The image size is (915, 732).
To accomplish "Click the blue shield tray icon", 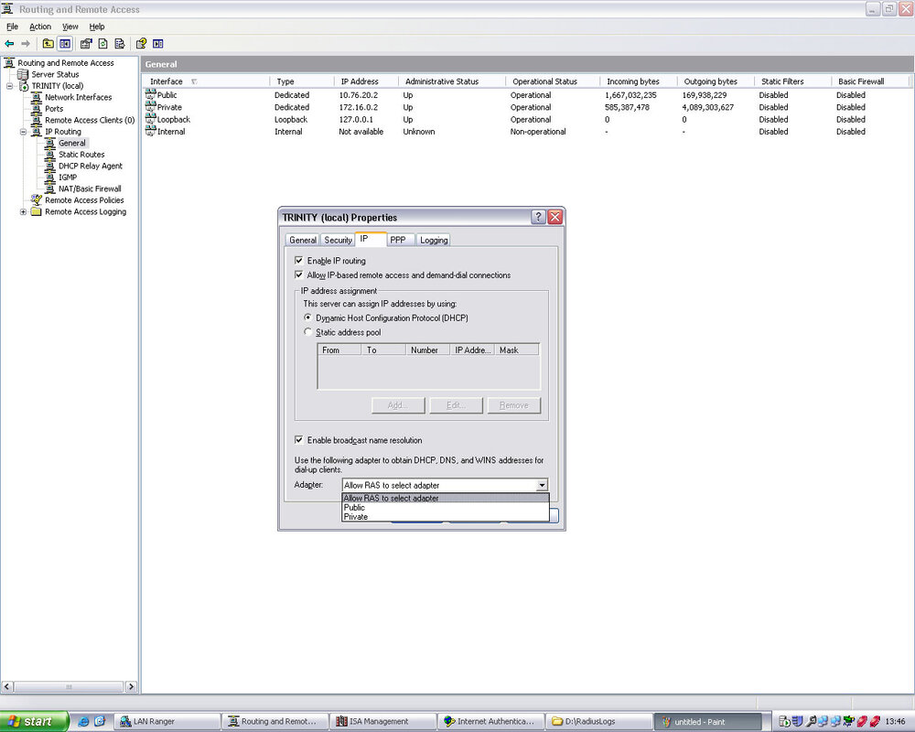I will point(797,722).
